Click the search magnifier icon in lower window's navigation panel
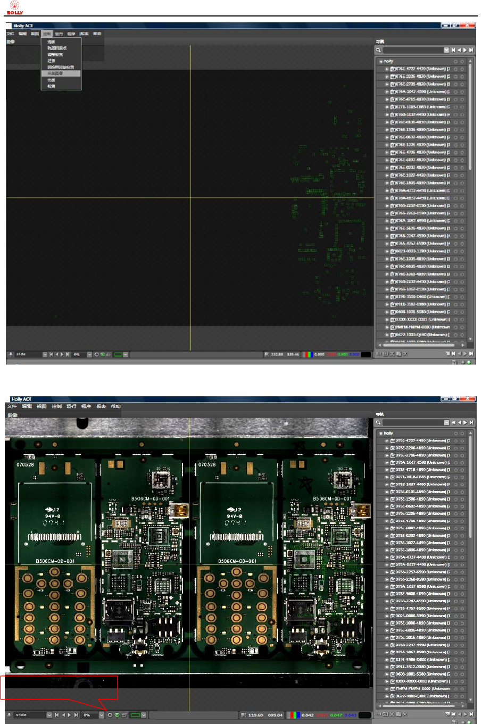Image resolution: width=482 pixels, height=724 pixels. [379, 422]
